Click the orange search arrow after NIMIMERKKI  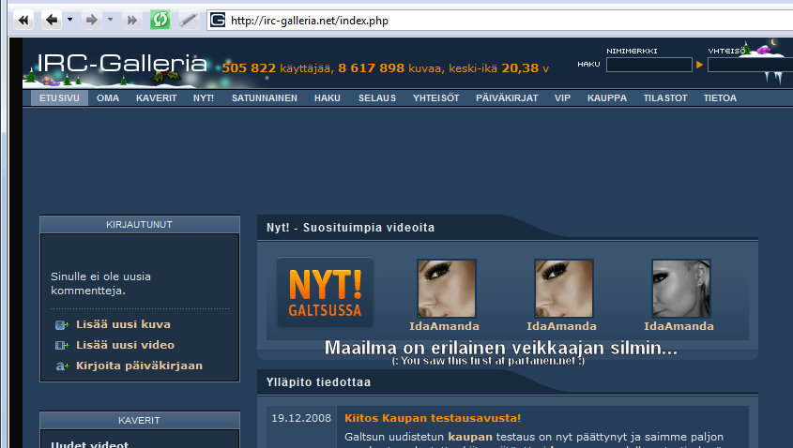tap(699, 65)
